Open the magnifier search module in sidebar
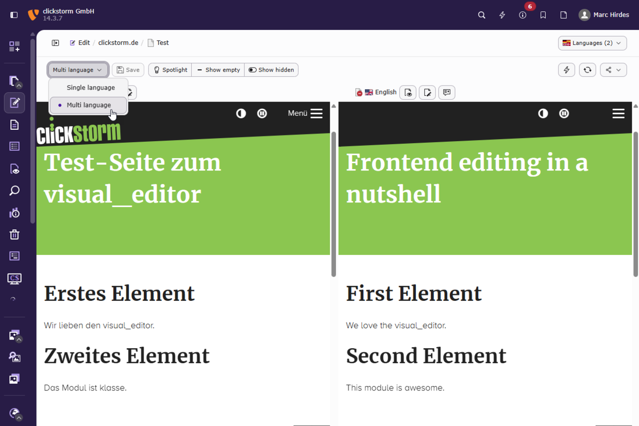This screenshot has width=639, height=426. (14, 191)
